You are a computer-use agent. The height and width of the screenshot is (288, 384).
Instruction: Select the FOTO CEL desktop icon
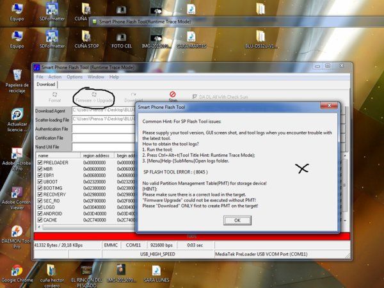coord(122,41)
